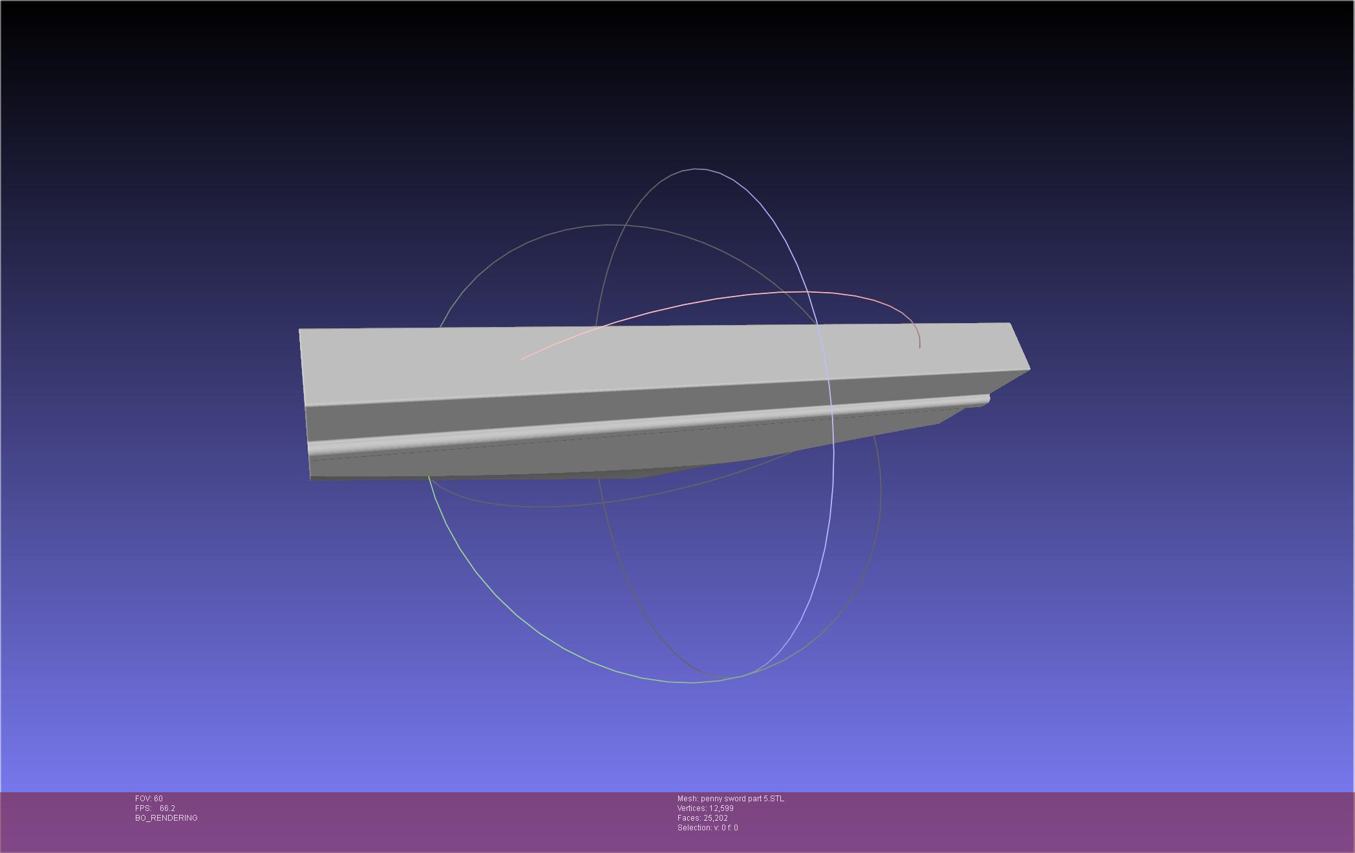Click the light gray top face of the sword mesh

click(646, 359)
